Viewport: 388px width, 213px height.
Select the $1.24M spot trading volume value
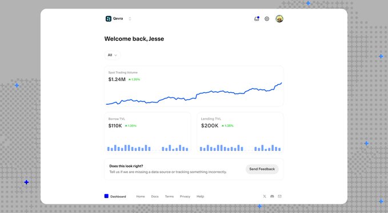117,79
